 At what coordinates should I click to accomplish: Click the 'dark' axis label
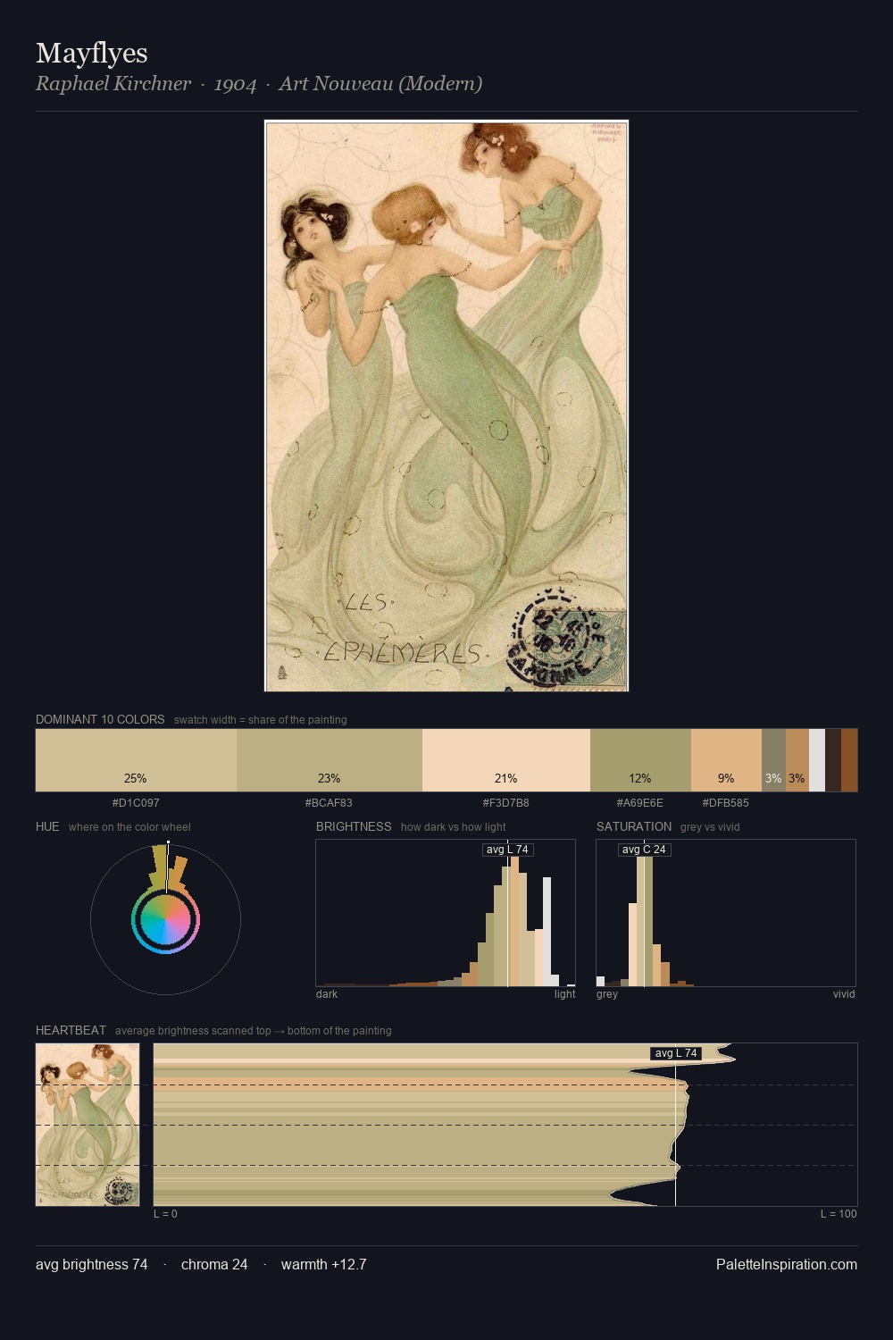point(327,994)
